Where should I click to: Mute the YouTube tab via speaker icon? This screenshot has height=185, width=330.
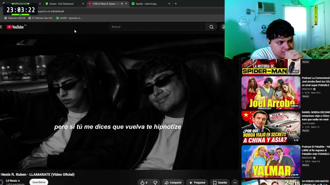[122, 4]
